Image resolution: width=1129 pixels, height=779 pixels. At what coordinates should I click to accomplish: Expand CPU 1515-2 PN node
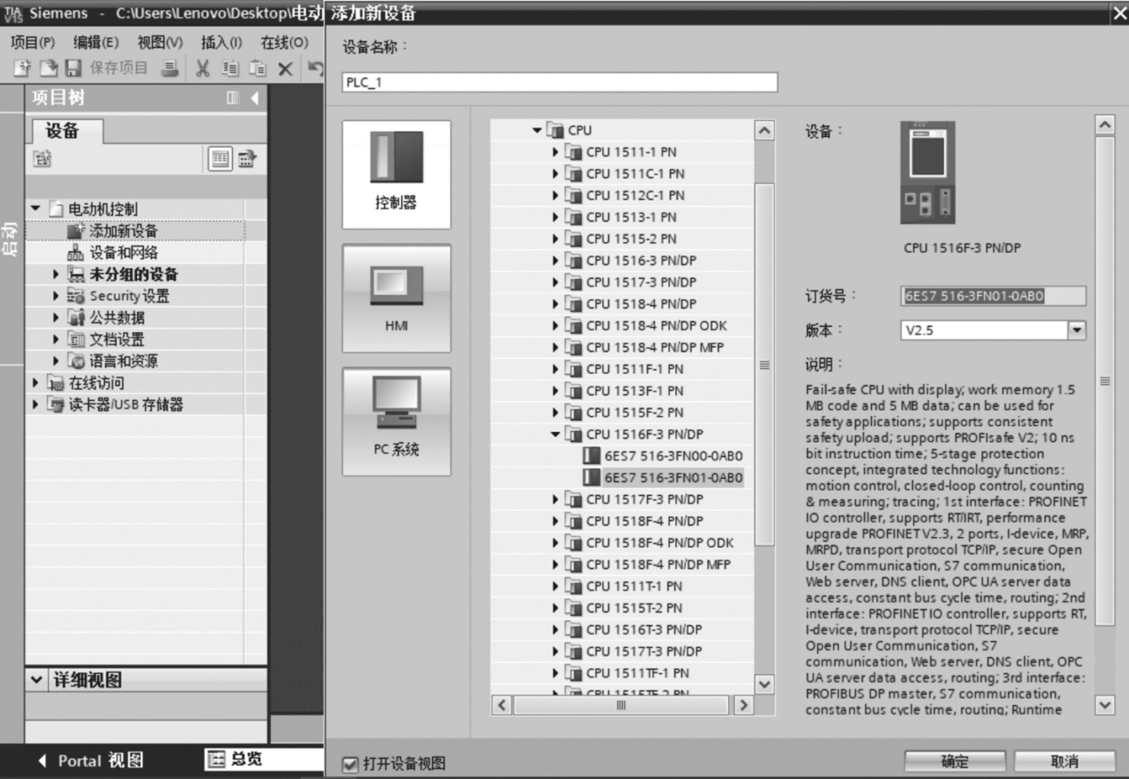(x=555, y=239)
